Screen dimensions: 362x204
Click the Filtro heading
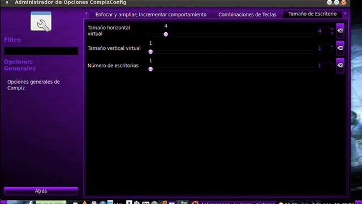(12, 40)
